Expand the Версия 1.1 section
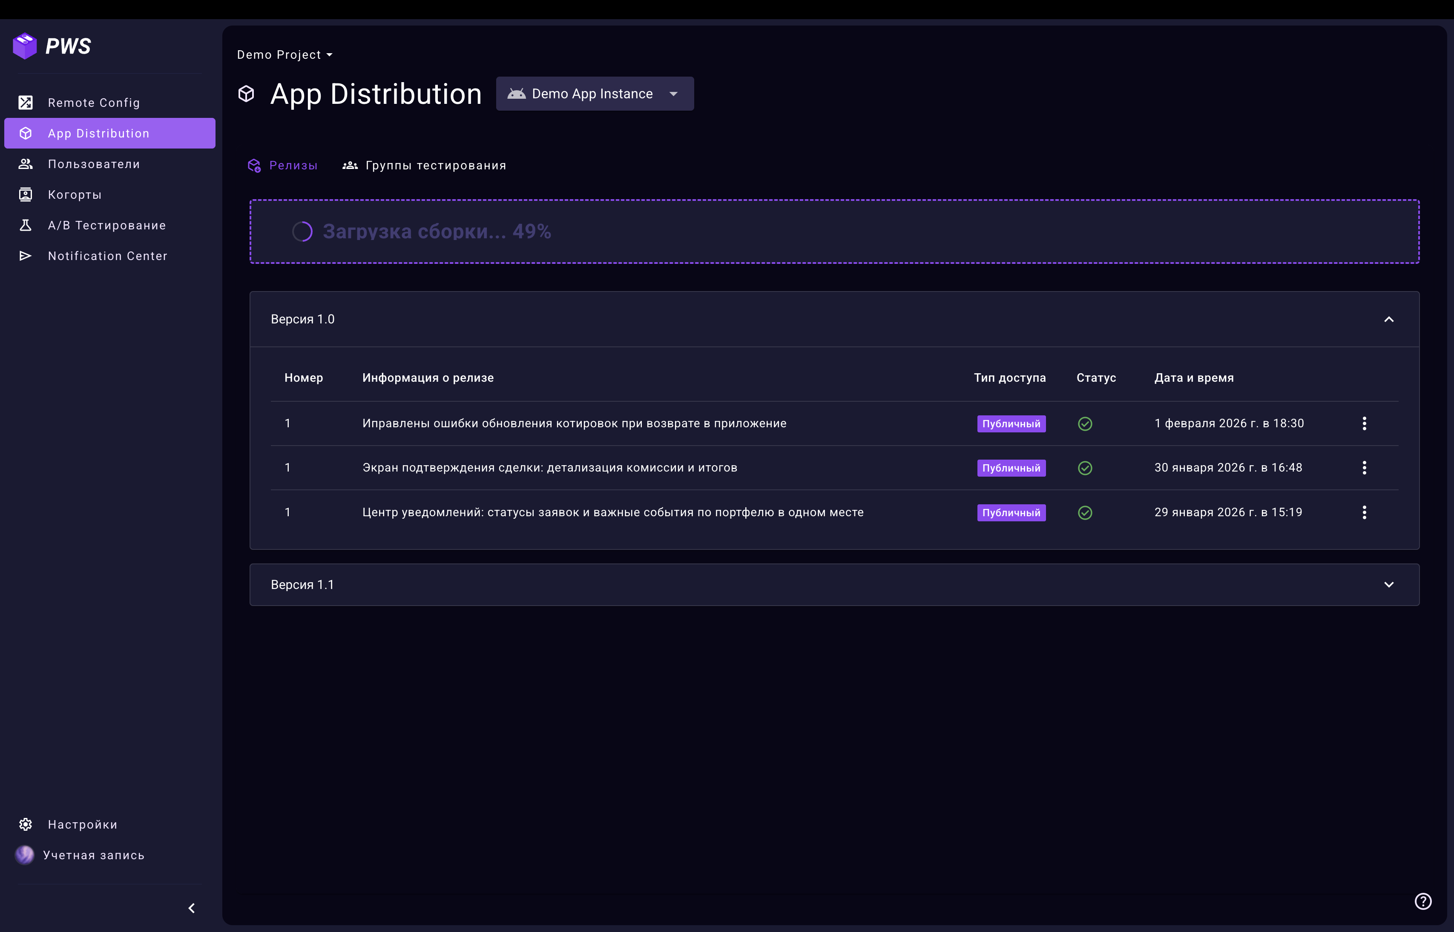The height and width of the screenshot is (932, 1454). tap(1388, 585)
